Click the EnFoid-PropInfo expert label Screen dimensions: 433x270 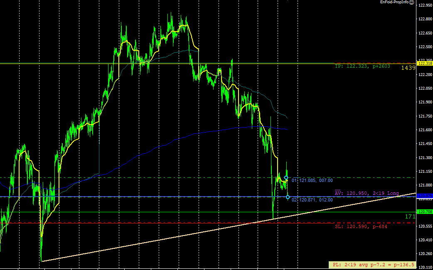[x=394, y=2]
